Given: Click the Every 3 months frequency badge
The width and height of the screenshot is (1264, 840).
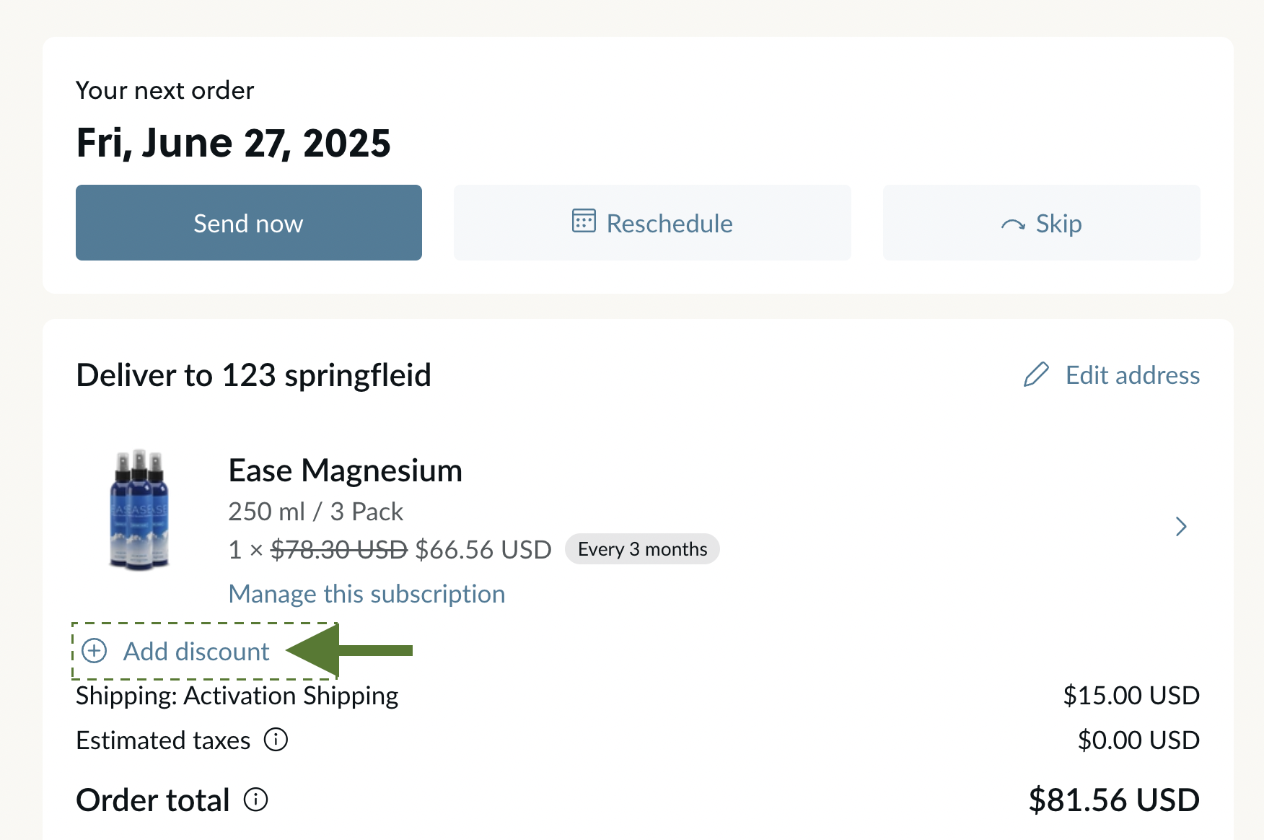Looking at the screenshot, I should [642, 549].
